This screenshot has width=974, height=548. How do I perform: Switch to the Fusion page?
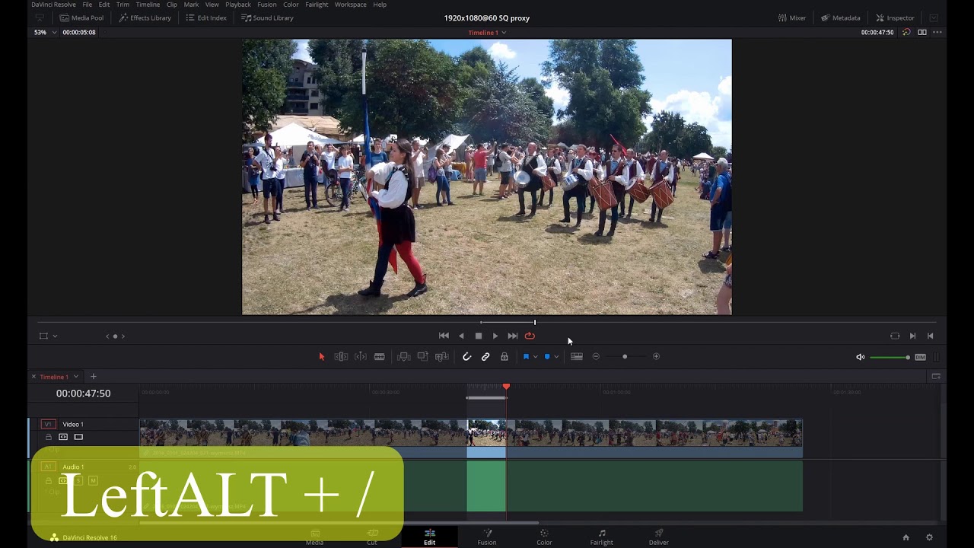click(487, 537)
